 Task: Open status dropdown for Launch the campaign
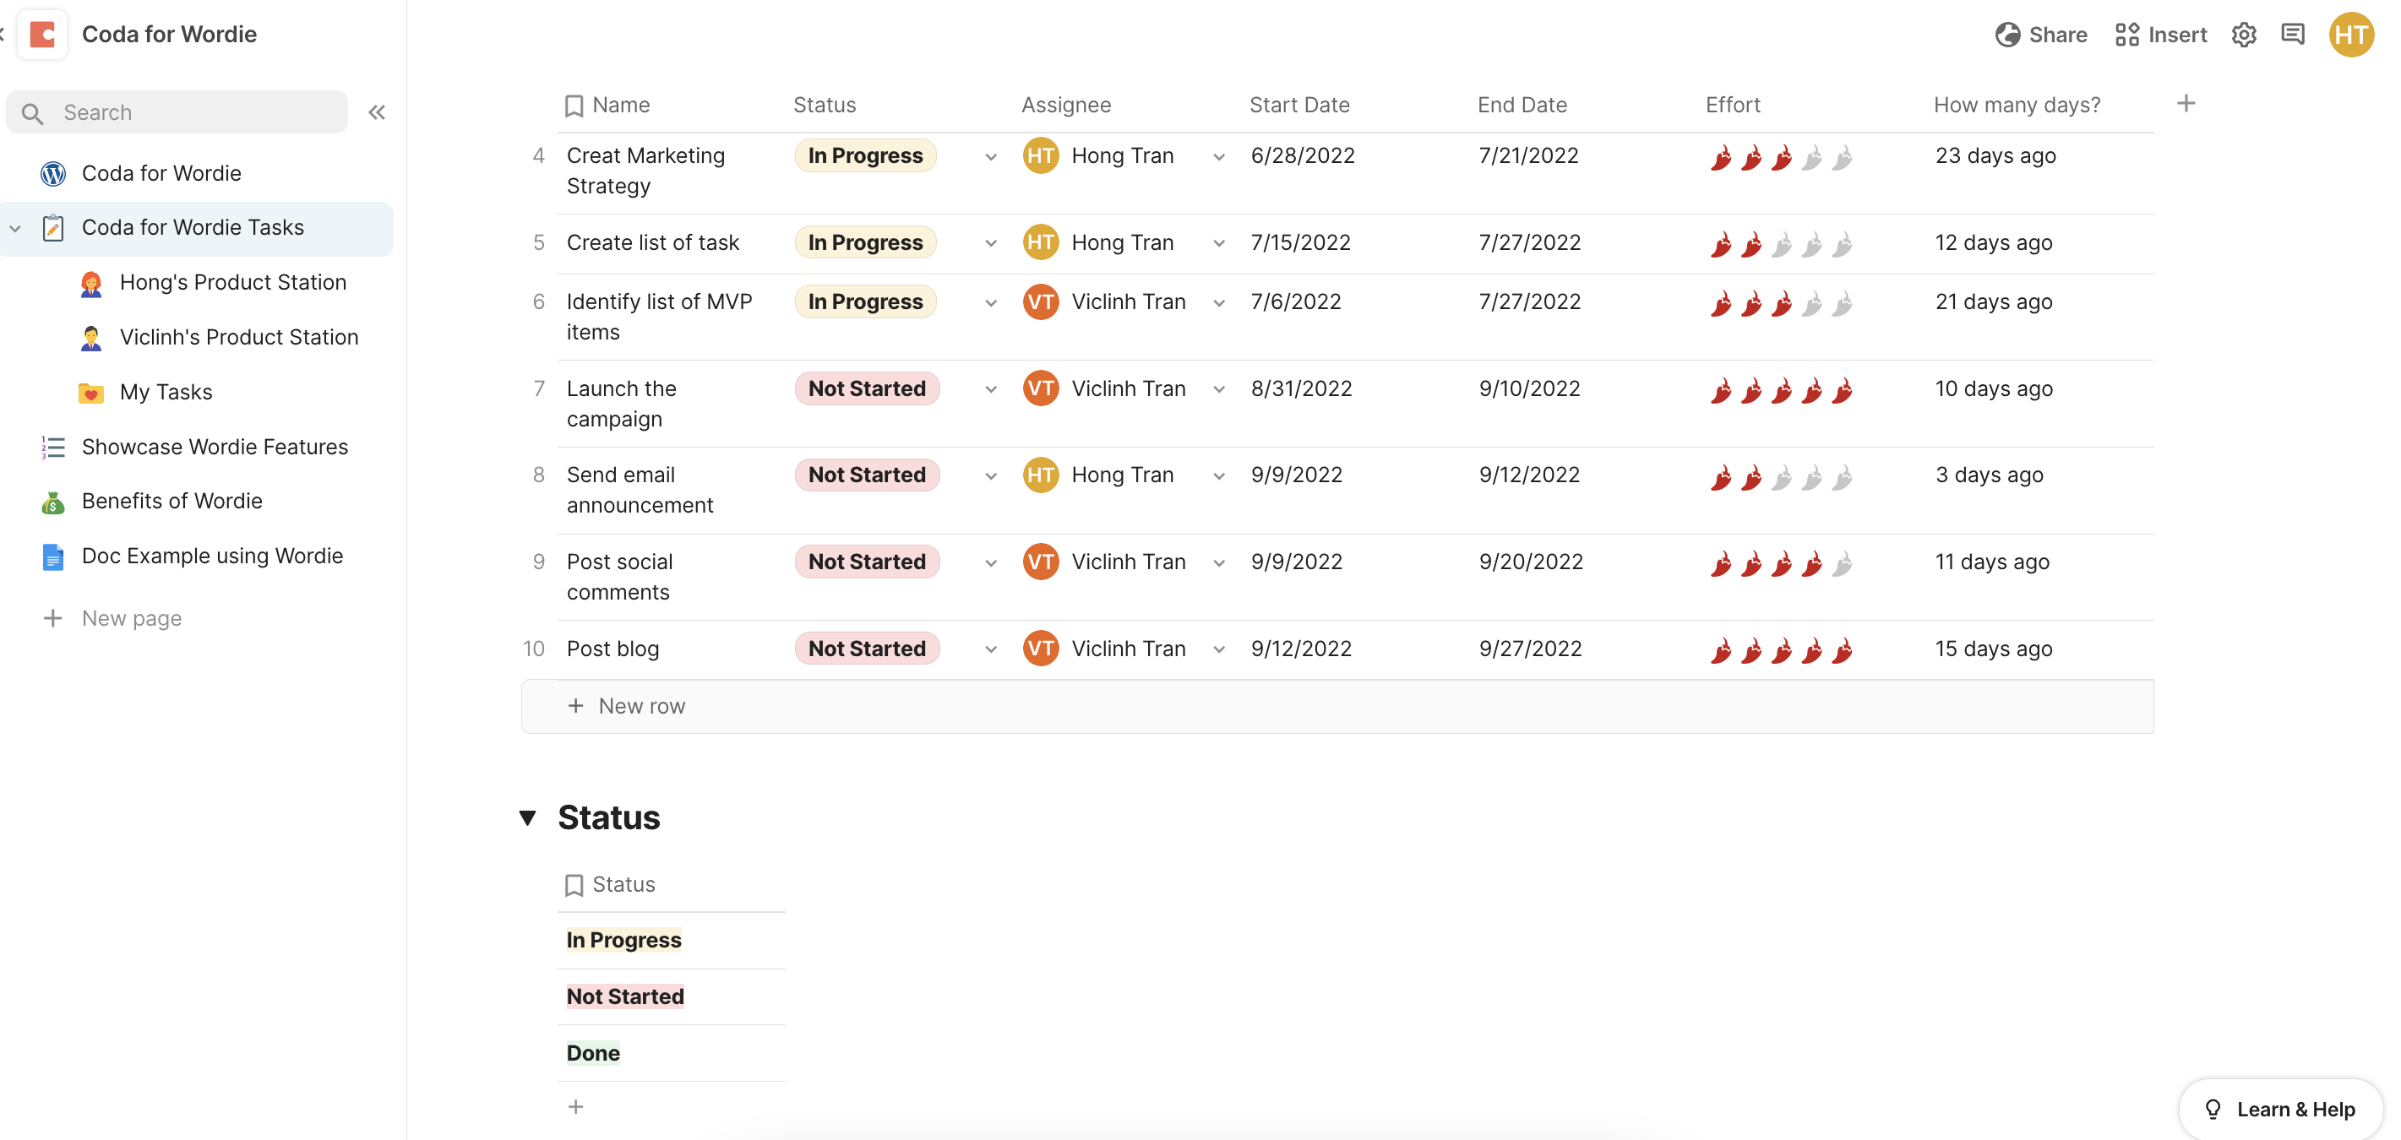(x=991, y=389)
